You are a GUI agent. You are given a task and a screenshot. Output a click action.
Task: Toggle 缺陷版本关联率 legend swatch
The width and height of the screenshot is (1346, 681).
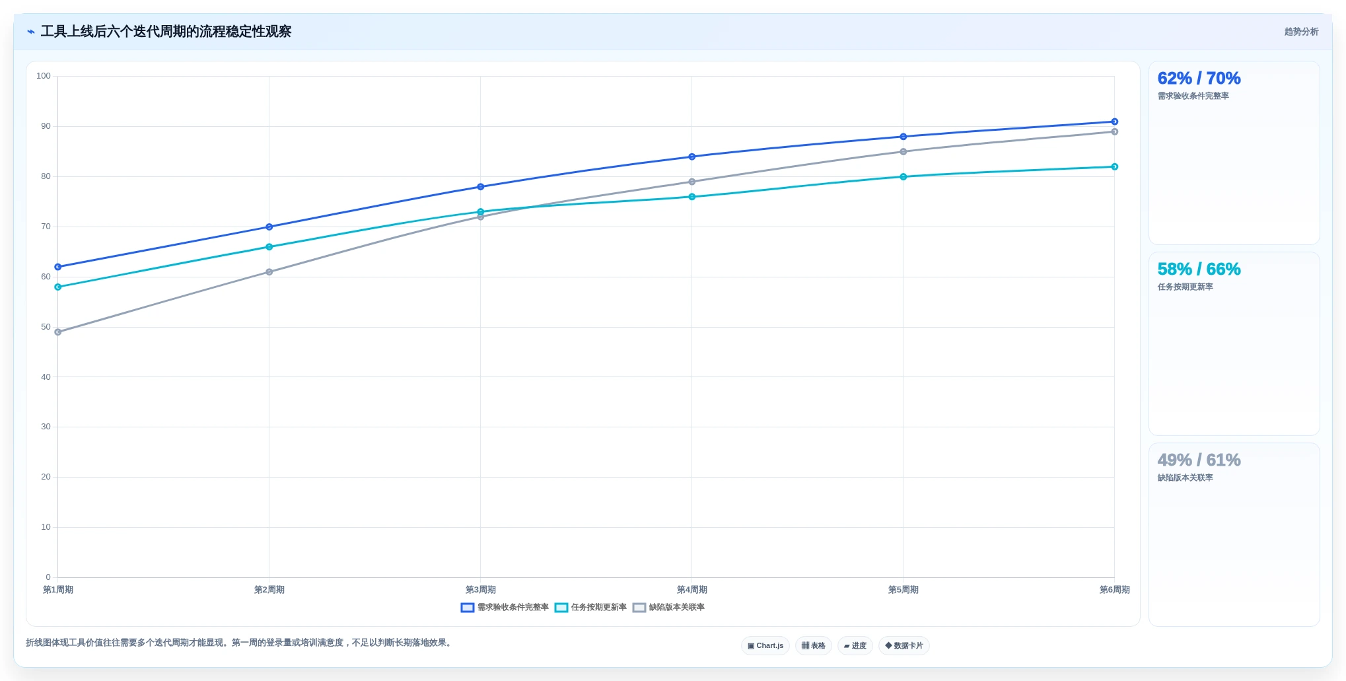click(639, 608)
